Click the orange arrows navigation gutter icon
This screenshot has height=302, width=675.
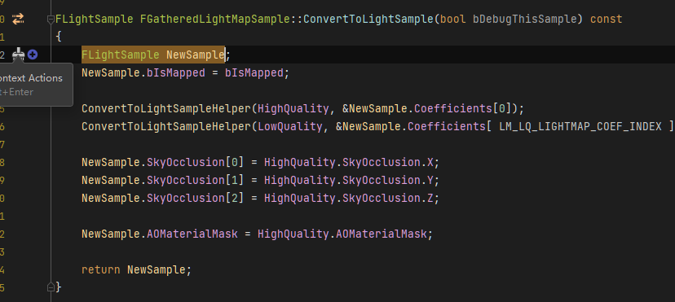[18, 19]
